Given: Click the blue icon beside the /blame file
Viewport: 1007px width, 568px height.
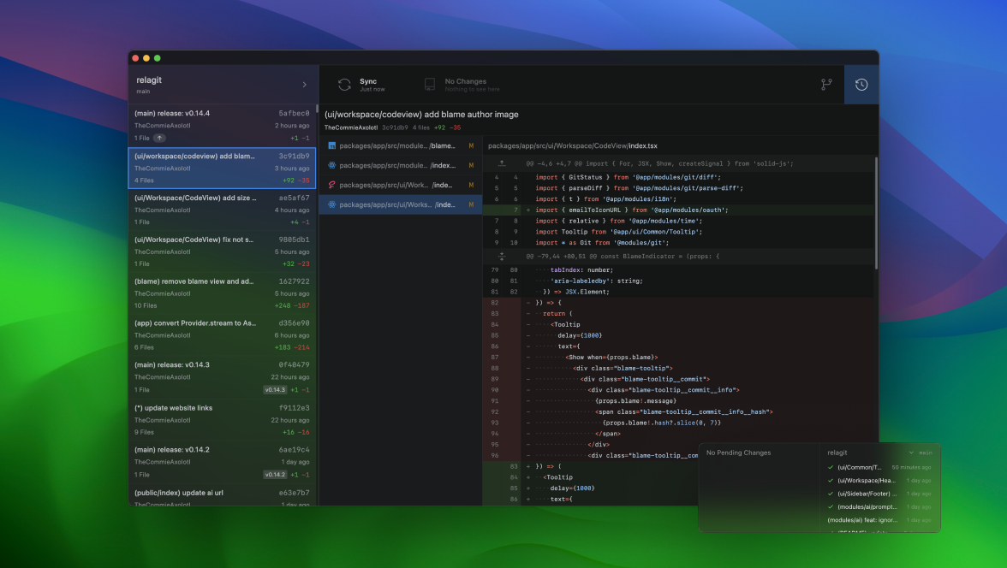Looking at the screenshot, I should tap(331, 145).
